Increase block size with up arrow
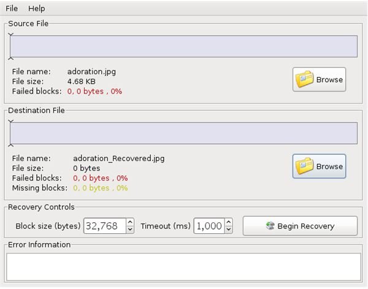 pos(130,222)
